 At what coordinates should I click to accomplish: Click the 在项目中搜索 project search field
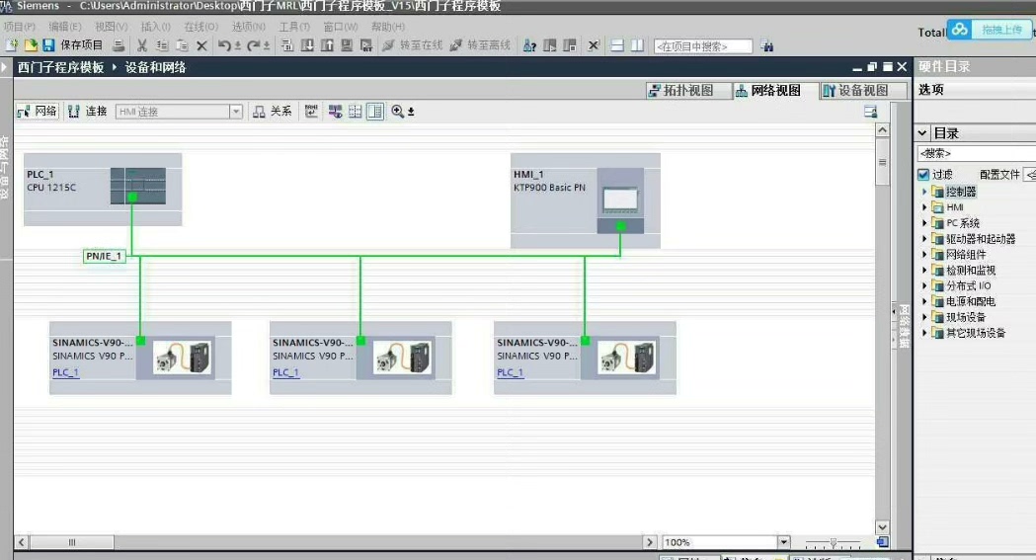[x=702, y=46]
